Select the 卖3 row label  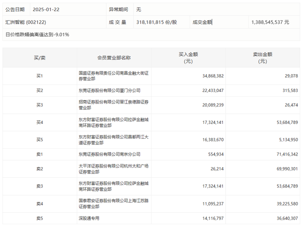coord(40,186)
